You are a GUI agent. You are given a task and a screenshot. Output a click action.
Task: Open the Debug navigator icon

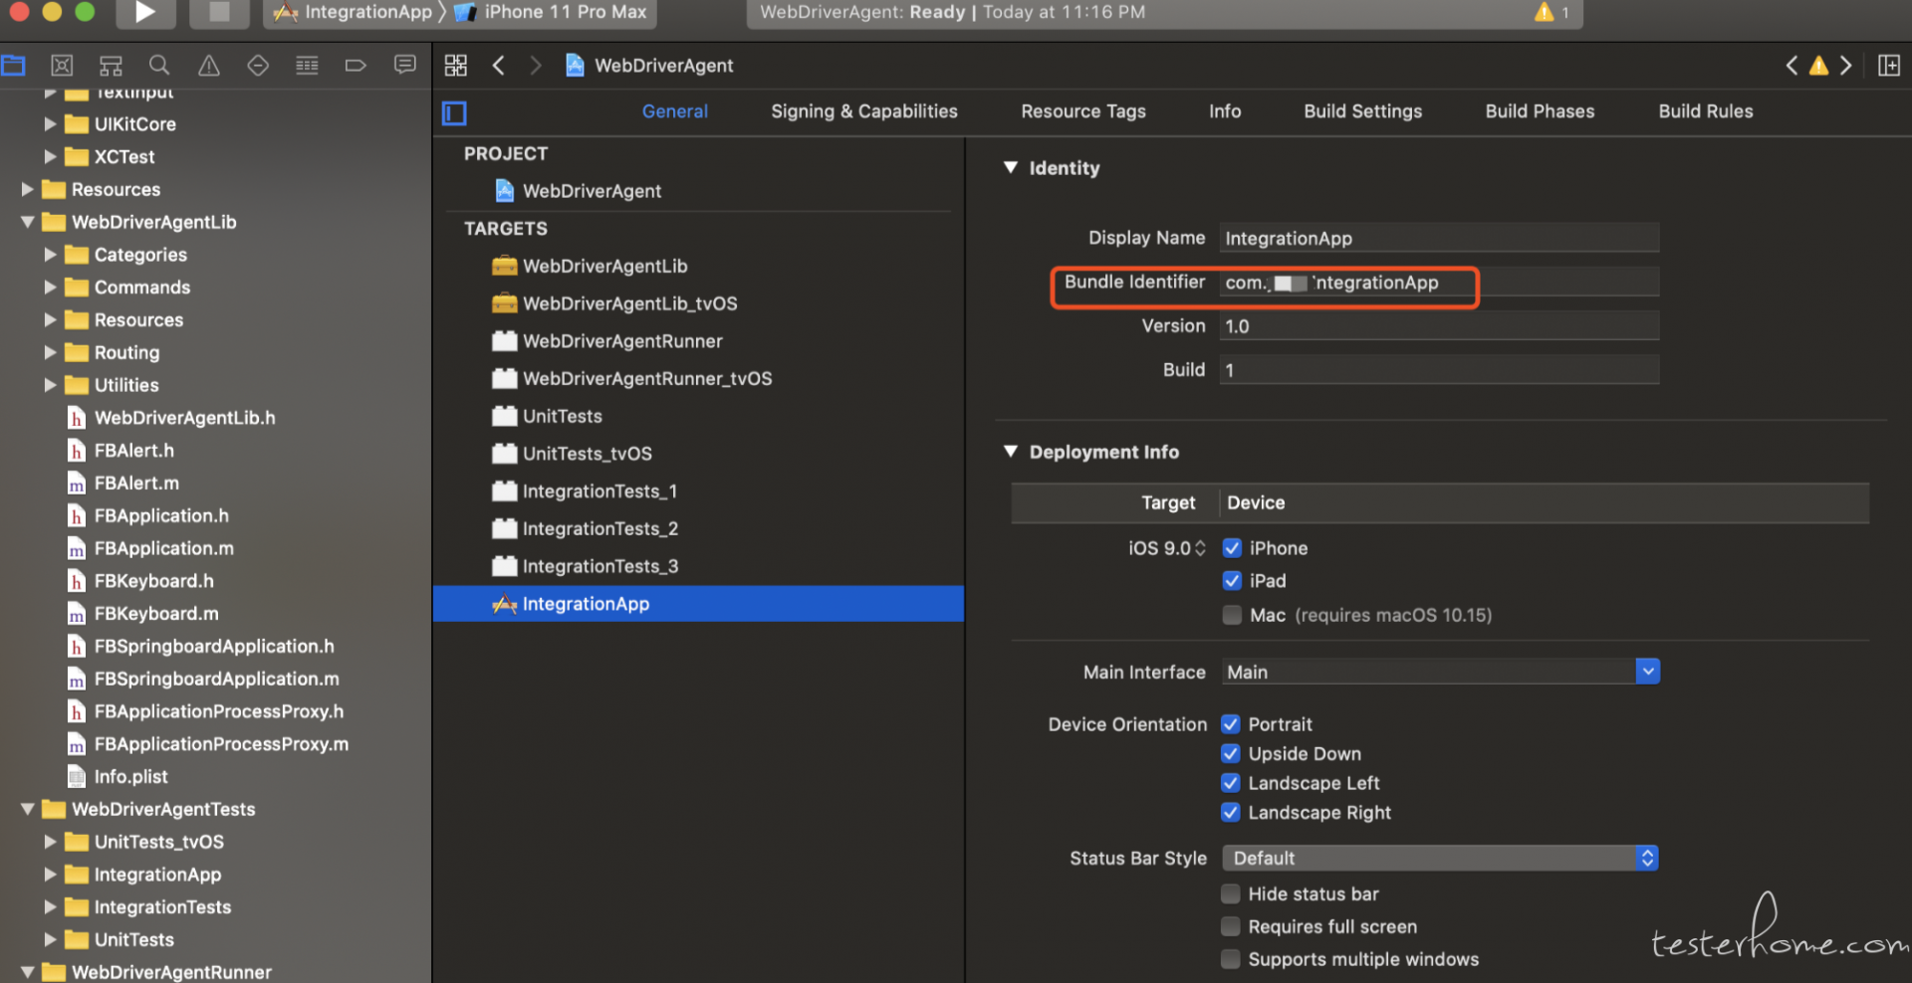(x=307, y=66)
